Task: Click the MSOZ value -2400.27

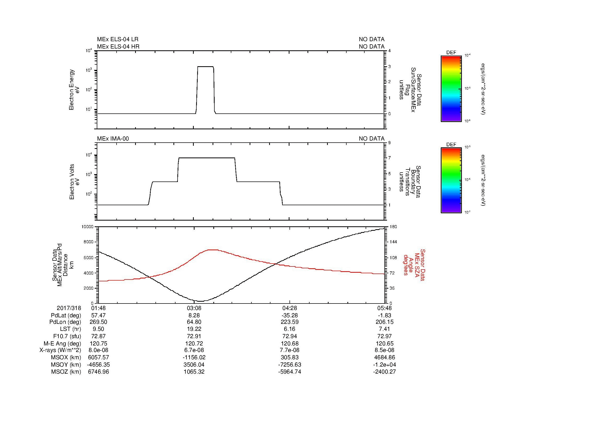Action: 385,372
